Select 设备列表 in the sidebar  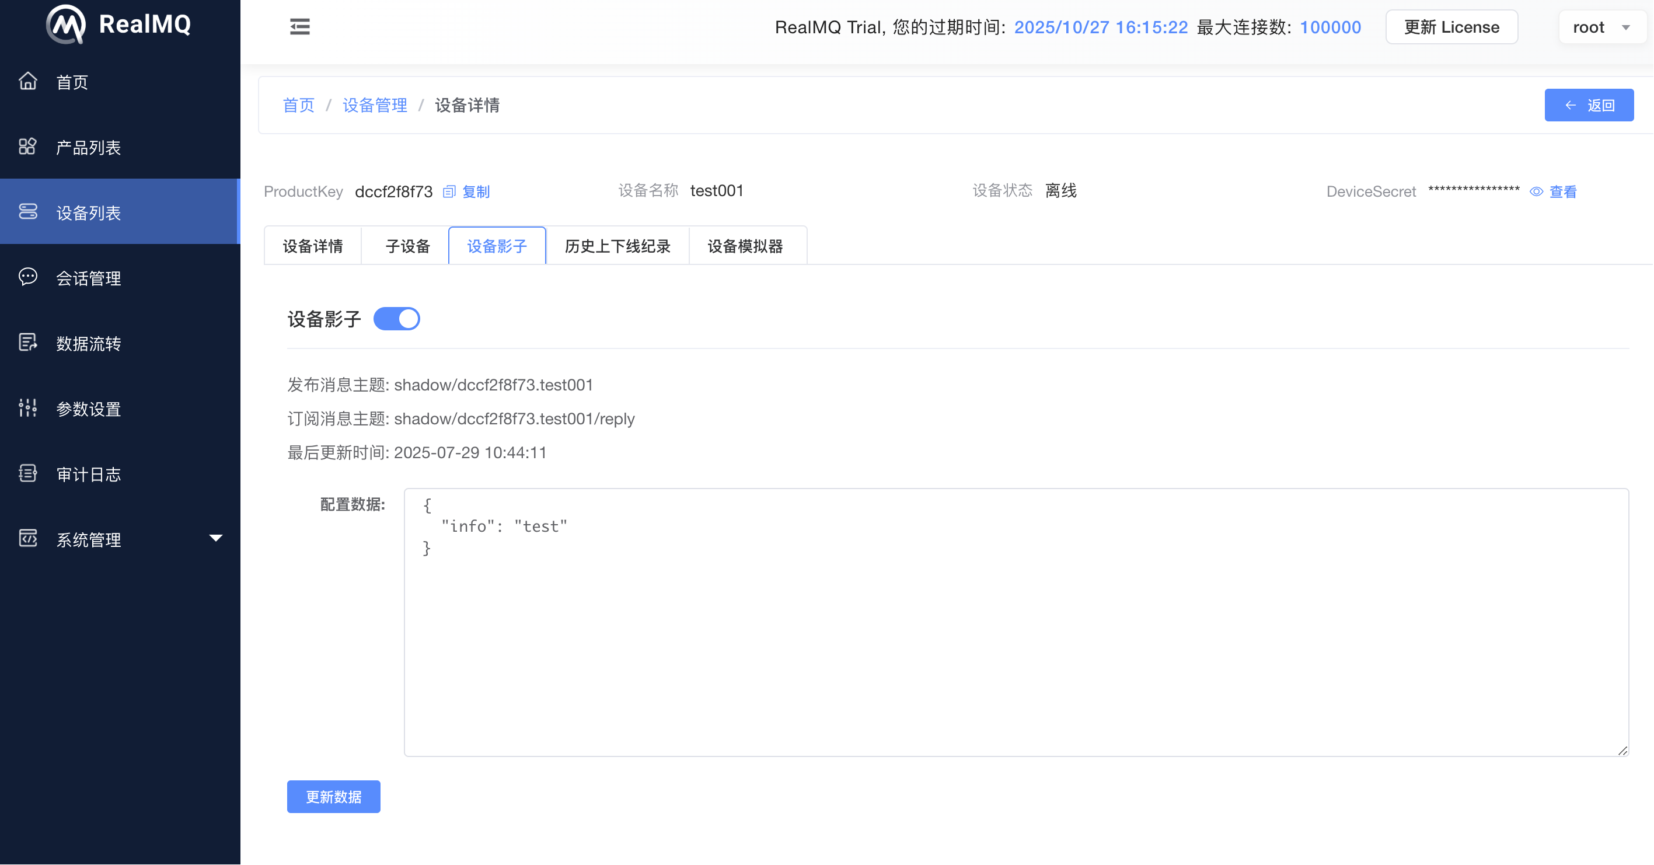pyautogui.click(x=120, y=212)
